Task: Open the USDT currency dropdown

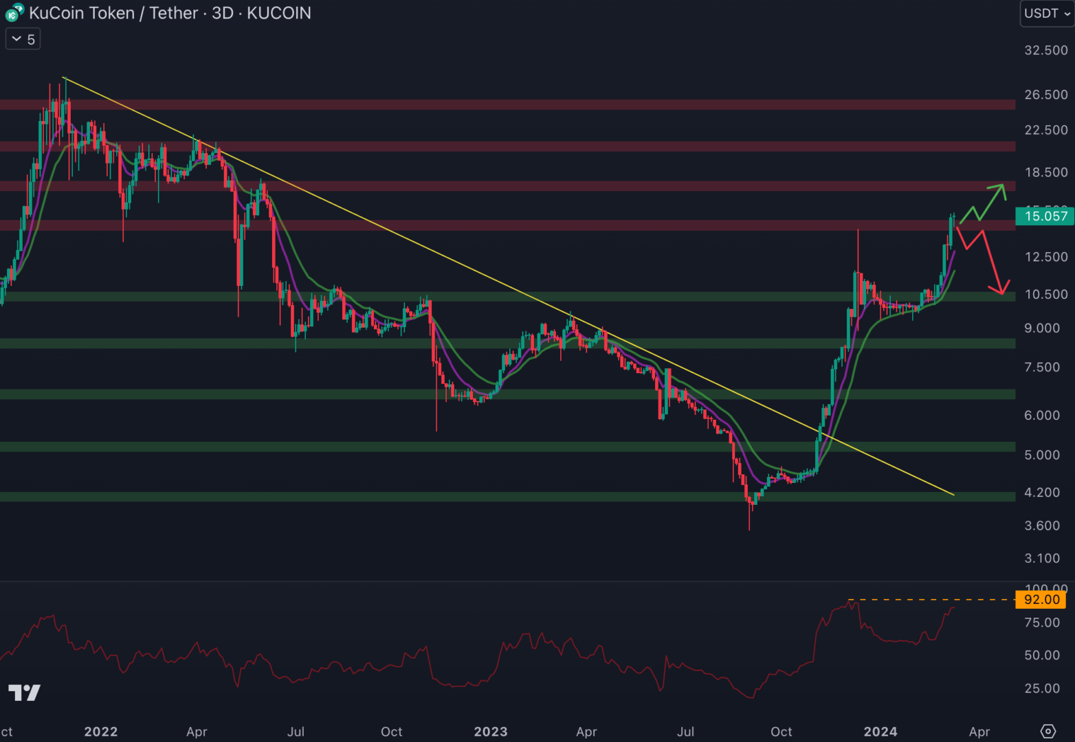Action: 1046,13
